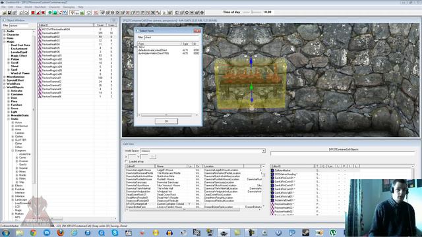This screenshot has height=237, width=422.
Task: Expand the Activator tree node
Action: click(x=9, y=91)
